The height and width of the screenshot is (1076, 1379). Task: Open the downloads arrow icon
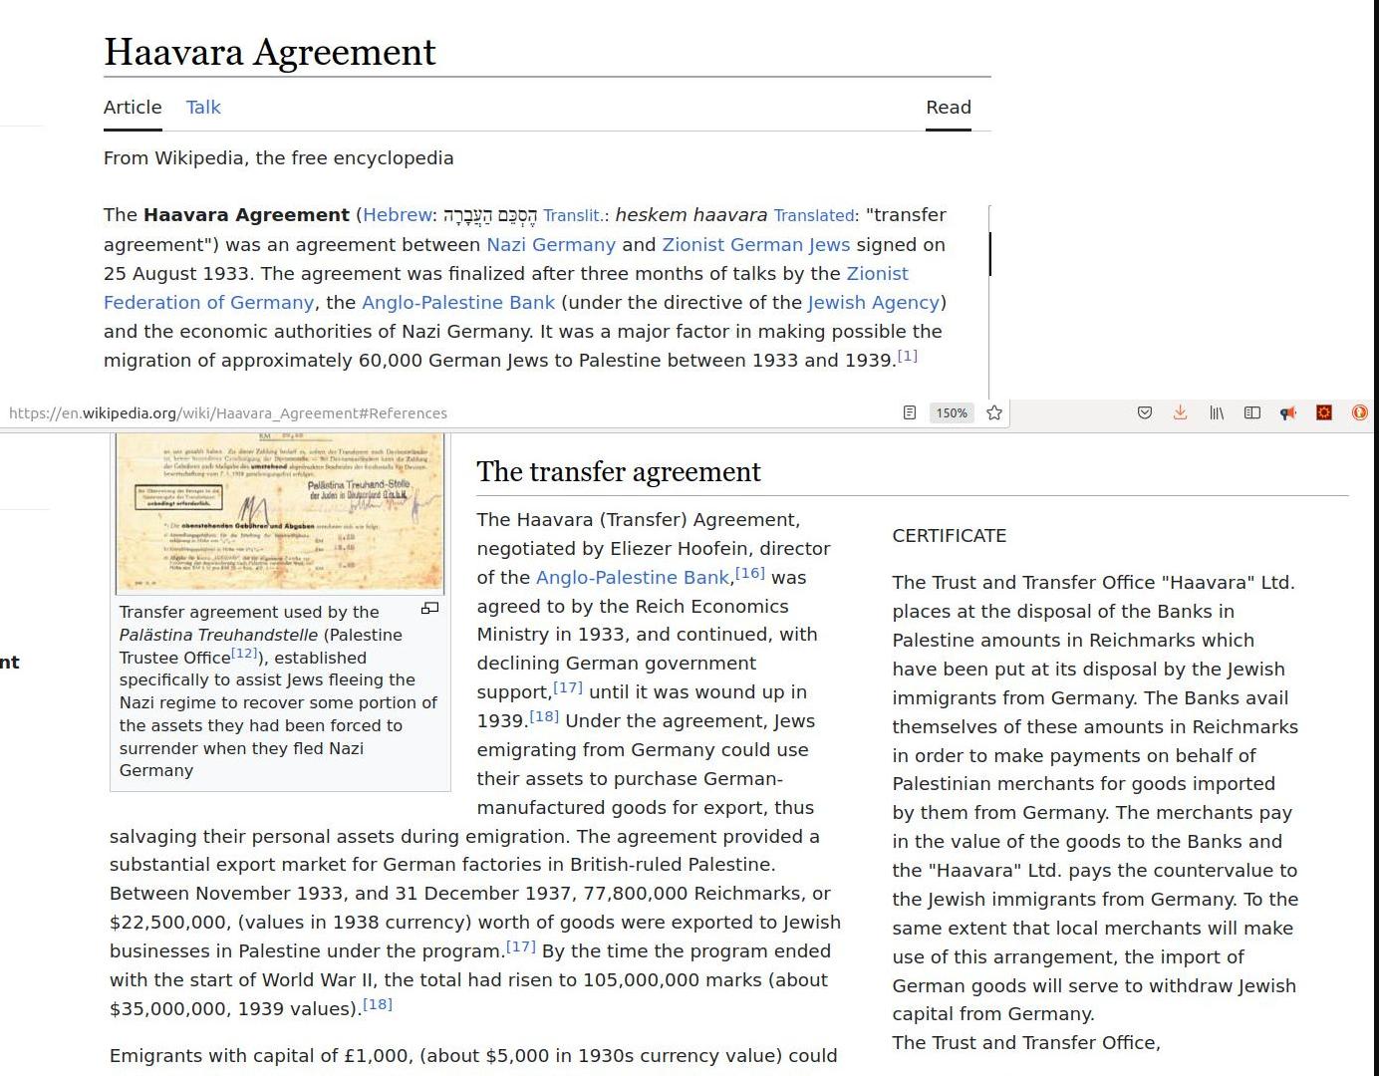click(1180, 412)
